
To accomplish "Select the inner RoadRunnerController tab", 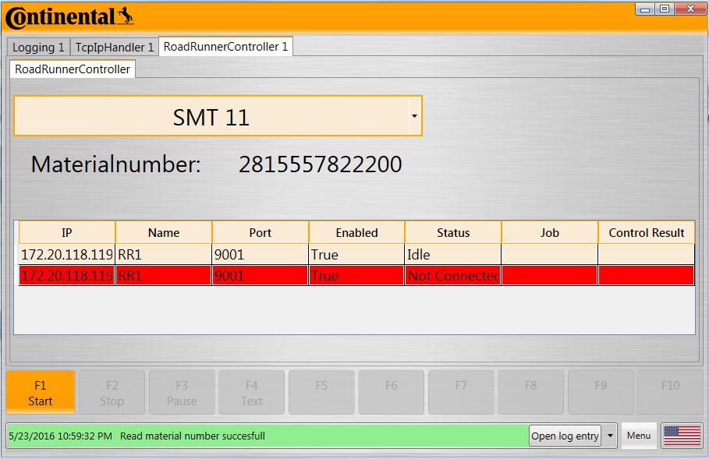I will 73,69.
